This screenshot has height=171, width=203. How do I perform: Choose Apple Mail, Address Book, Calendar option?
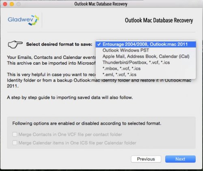coord(146,56)
